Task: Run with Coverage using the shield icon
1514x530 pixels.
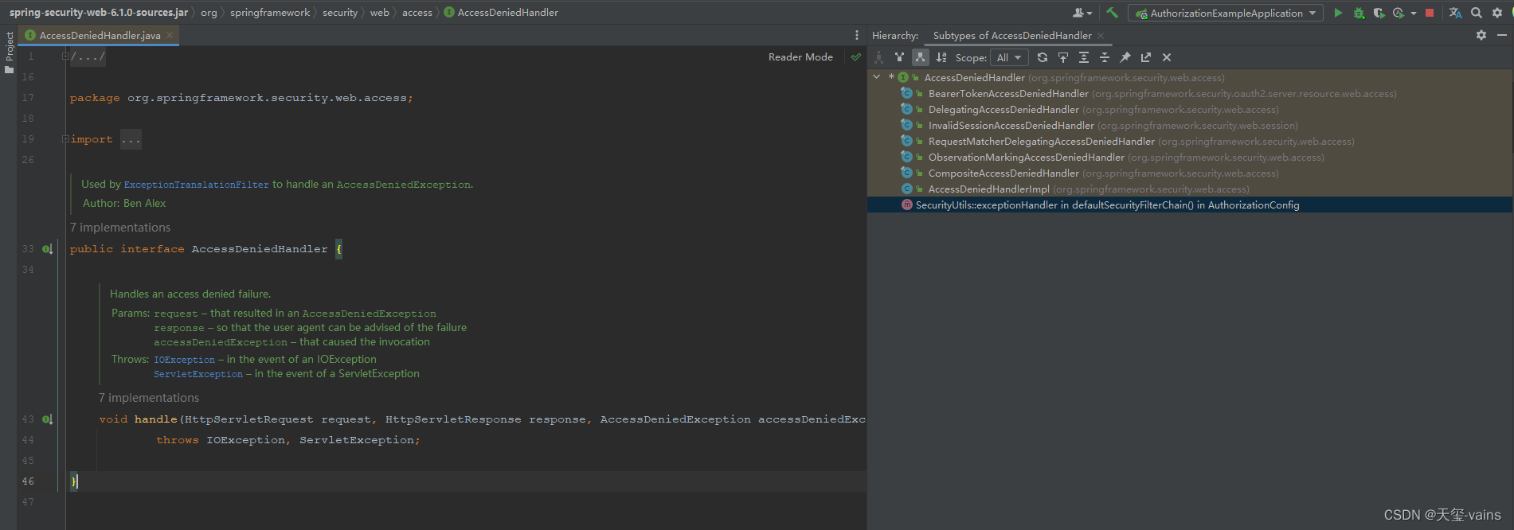Action: click(x=1379, y=13)
